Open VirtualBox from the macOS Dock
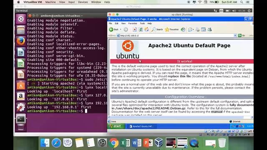This screenshot has height=150, width=267. tap(159, 142)
